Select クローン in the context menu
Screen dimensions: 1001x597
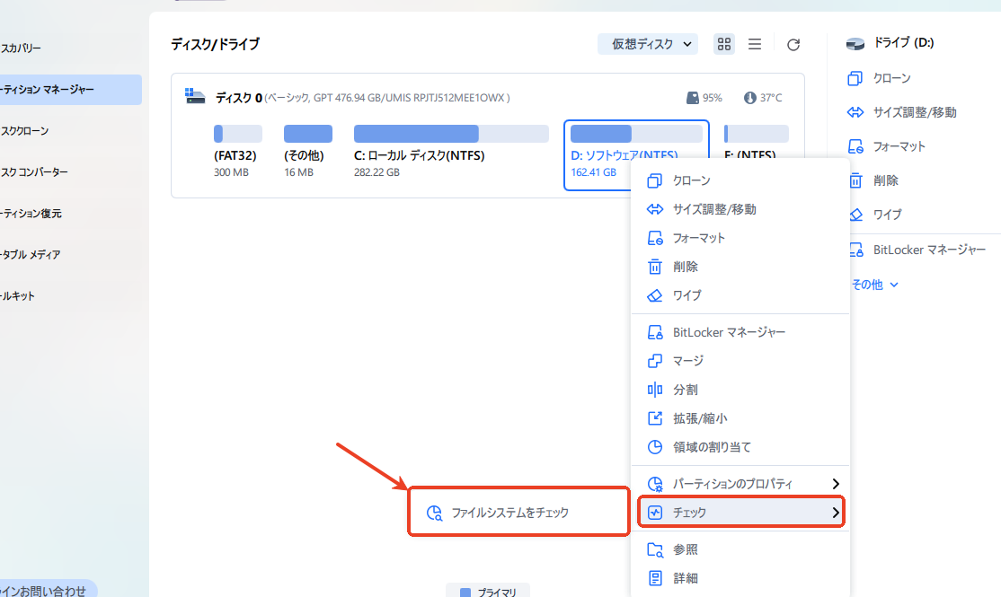click(691, 180)
